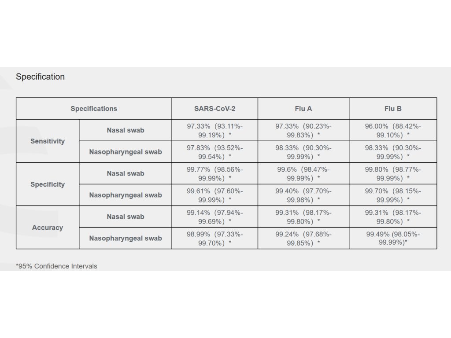Click the Specificity row group label
Screen dimensions: 451x338
coord(48,184)
